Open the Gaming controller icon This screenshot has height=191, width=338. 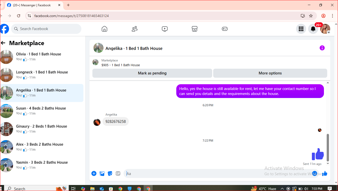click(225, 29)
